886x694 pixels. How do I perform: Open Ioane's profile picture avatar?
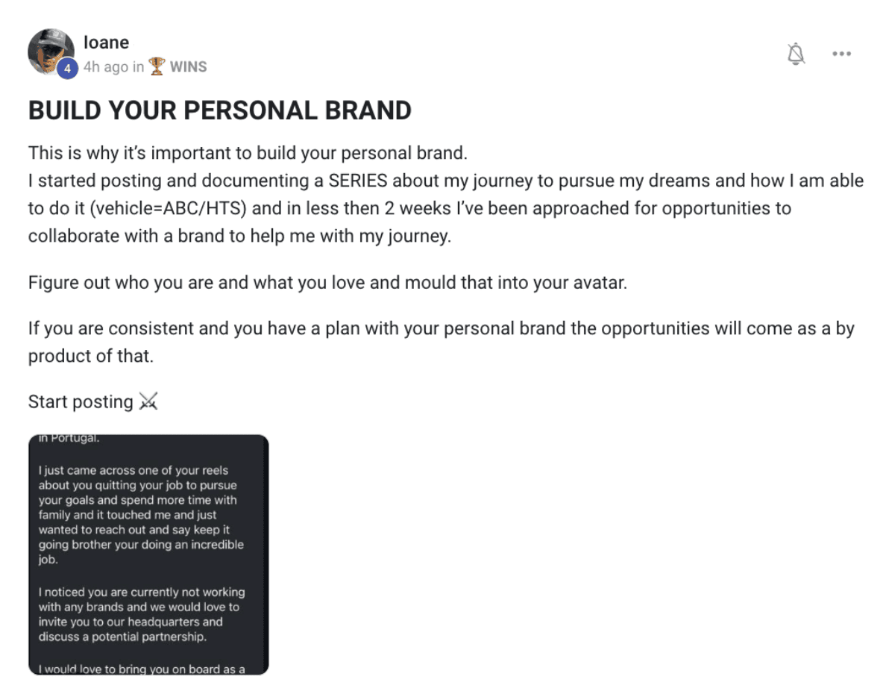[x=51, y=52]
